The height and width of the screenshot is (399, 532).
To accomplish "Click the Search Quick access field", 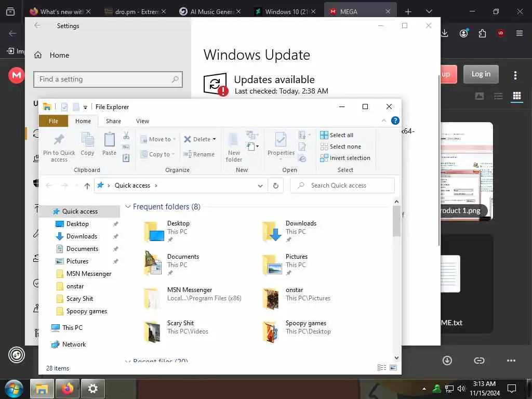I will point(342,185).
